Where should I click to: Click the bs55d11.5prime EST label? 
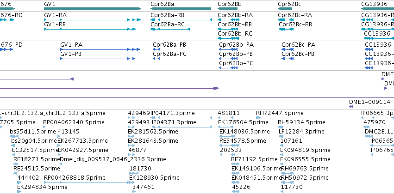(x=33, y=132)
